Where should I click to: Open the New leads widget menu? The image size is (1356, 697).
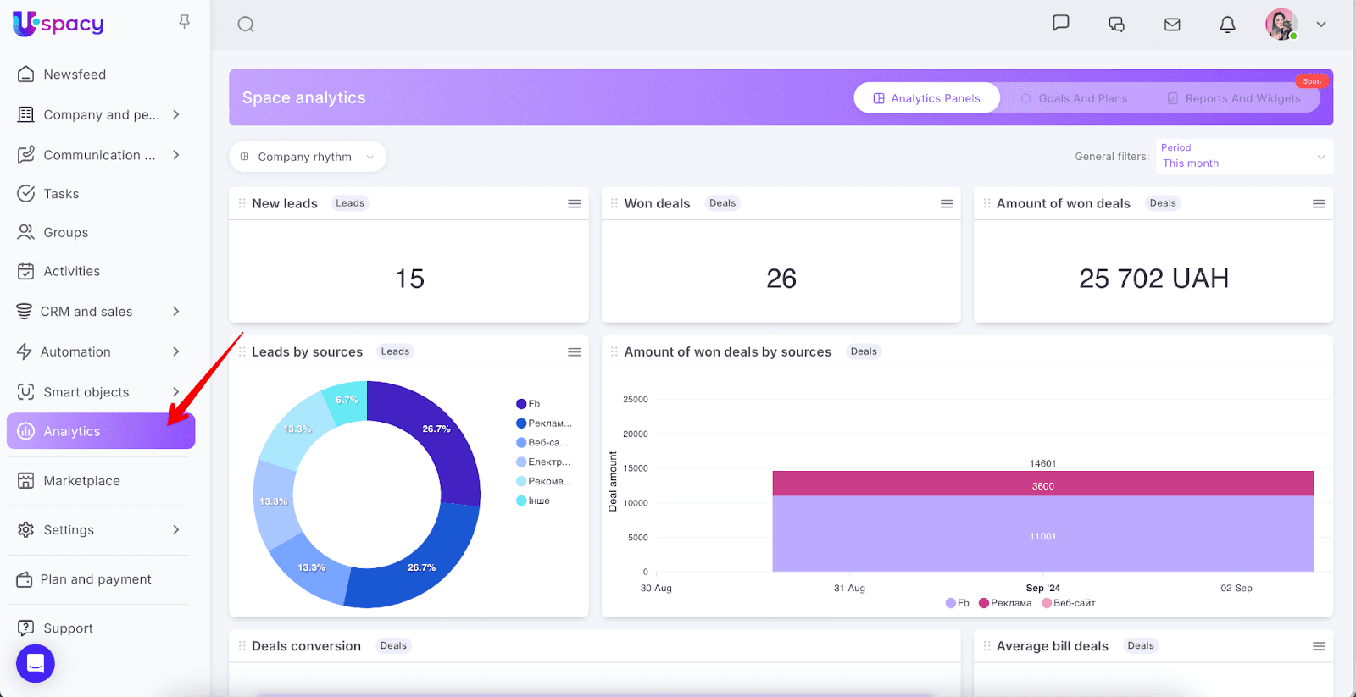point(574,204)
